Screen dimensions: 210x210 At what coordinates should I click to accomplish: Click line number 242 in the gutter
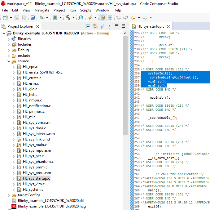click(137, 97)
